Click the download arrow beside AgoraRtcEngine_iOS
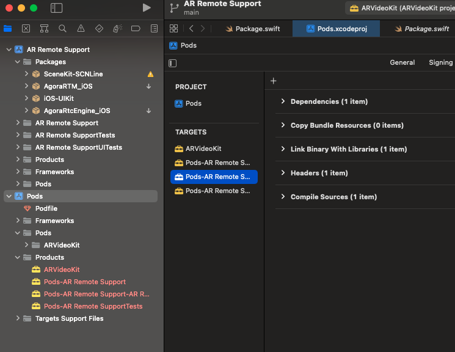 148,111
